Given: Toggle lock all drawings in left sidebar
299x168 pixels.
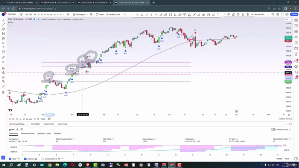Looking at the screenshot, I should point(3,77).
